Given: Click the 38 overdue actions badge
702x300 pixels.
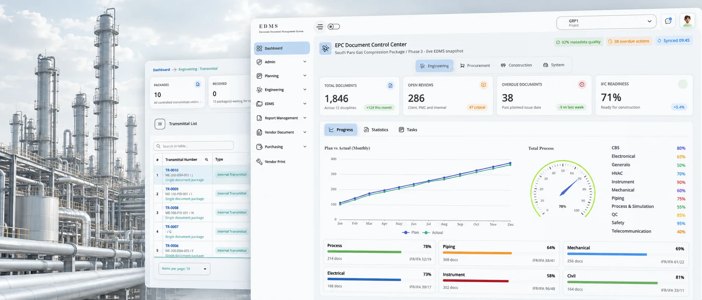Looking at the screenshot, I should click(x=629, y=41).
